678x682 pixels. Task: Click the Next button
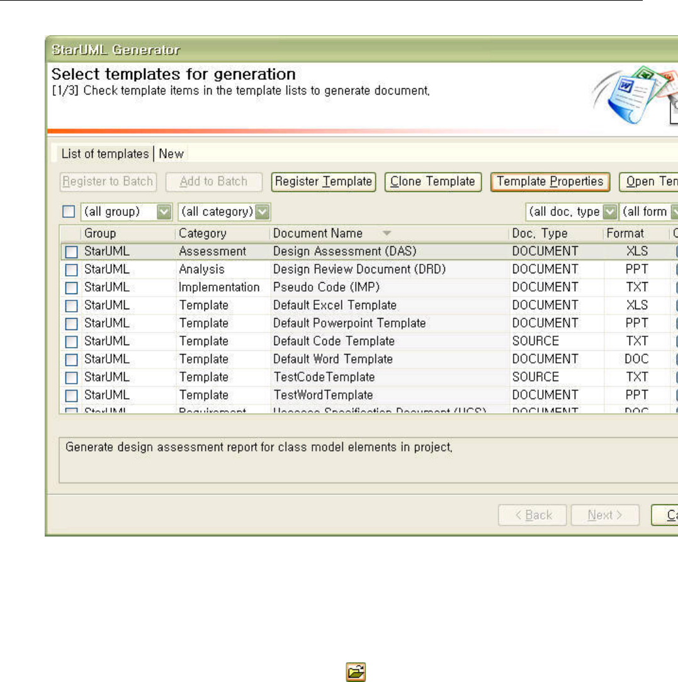[x=605, y=515]
